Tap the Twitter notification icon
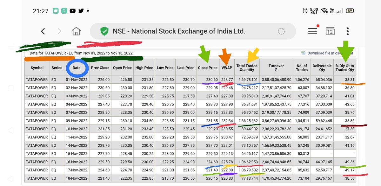Viewport: 381px width, 186px height. tap(81, 11)
